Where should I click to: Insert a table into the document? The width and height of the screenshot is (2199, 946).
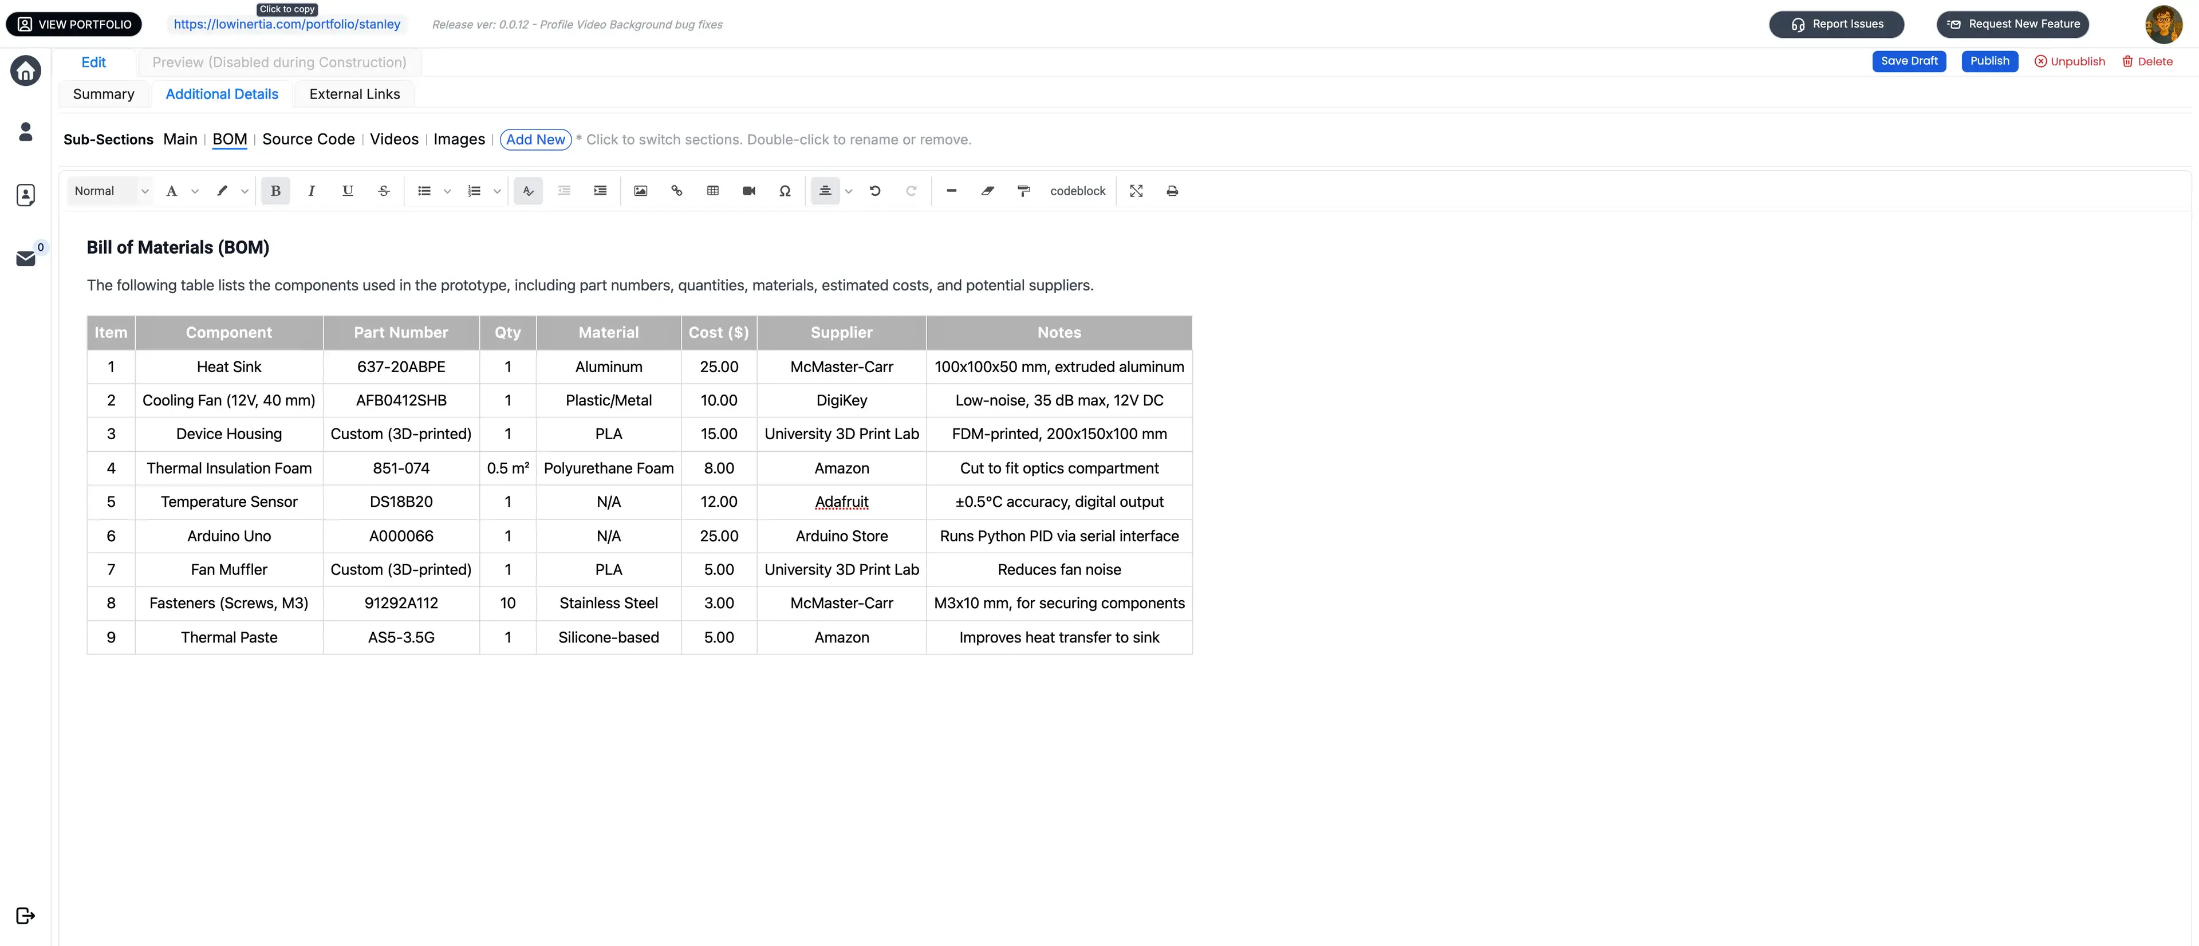[x=714, y=190]
